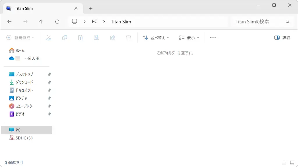Click the Copy icon in toolbar
This screenshot has width=298, height=167.
(x=65, y=38)
